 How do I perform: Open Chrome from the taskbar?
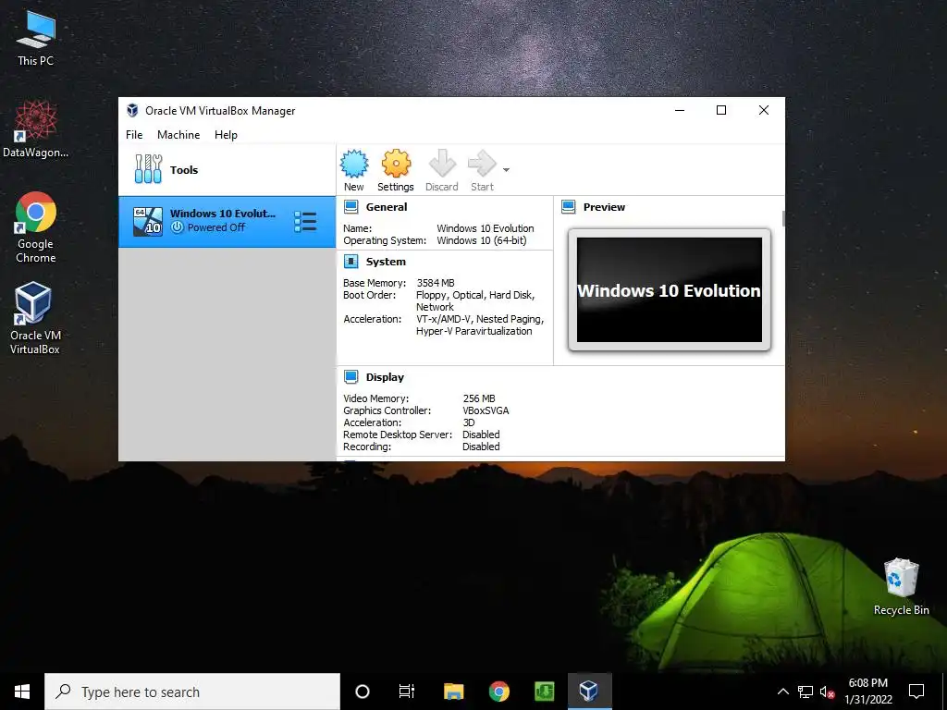click(498, 692)
